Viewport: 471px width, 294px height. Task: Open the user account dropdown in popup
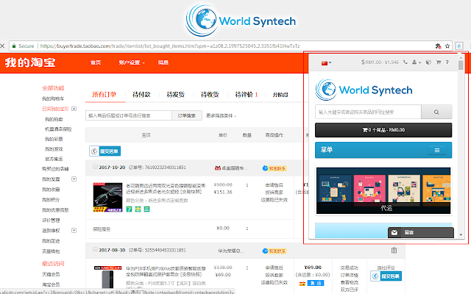pos(417,62)
